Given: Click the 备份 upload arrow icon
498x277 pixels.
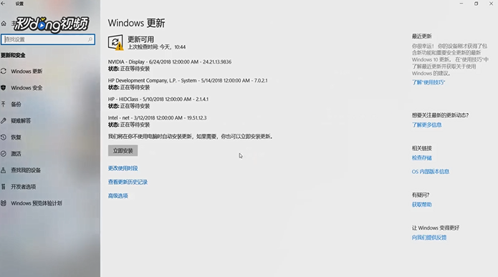Looking at the screenshot, I should [x=4, y=104].
